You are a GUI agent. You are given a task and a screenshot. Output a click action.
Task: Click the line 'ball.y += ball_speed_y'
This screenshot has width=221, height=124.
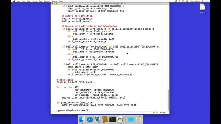click(x=77, y=21)
